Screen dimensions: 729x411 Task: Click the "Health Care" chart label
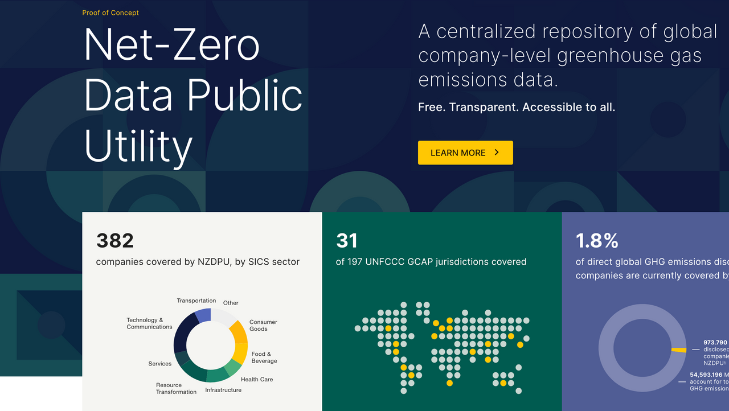coord(257,379)
